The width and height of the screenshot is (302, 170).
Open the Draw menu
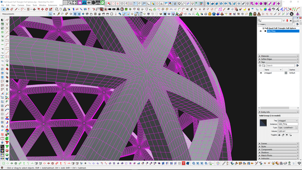(28, 5)
